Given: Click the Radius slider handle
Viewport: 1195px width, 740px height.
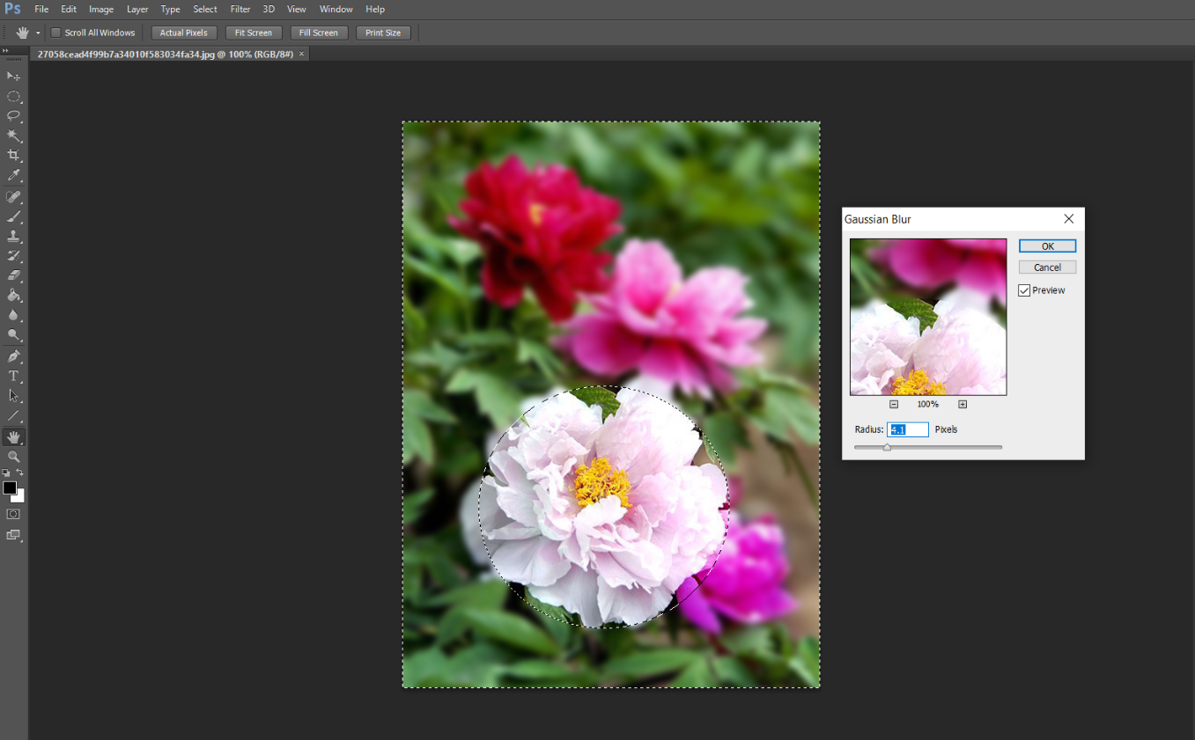Looking at the screenshot, I should (x=887, y=447).
